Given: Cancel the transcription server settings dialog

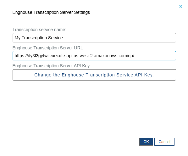Looking at the screenshot, I should (164, 142).
